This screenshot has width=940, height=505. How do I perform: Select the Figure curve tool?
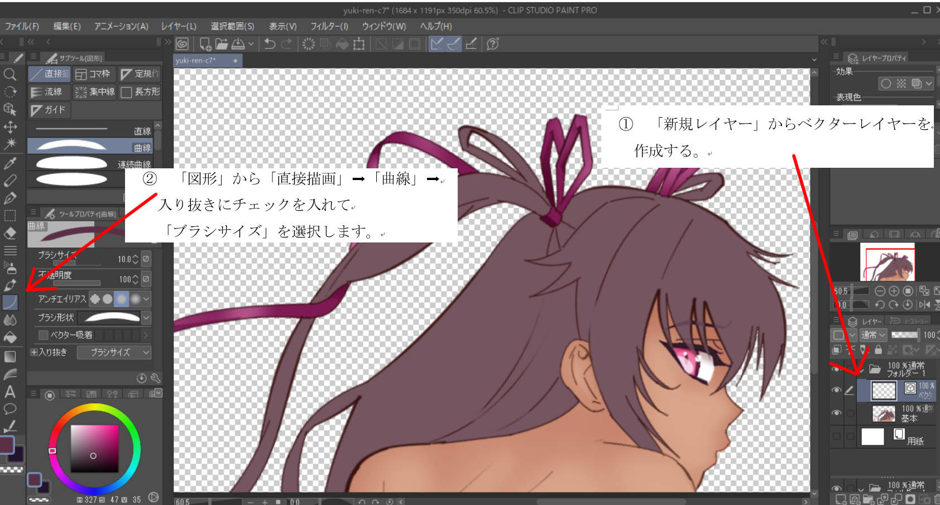click(x=10, y=303)
